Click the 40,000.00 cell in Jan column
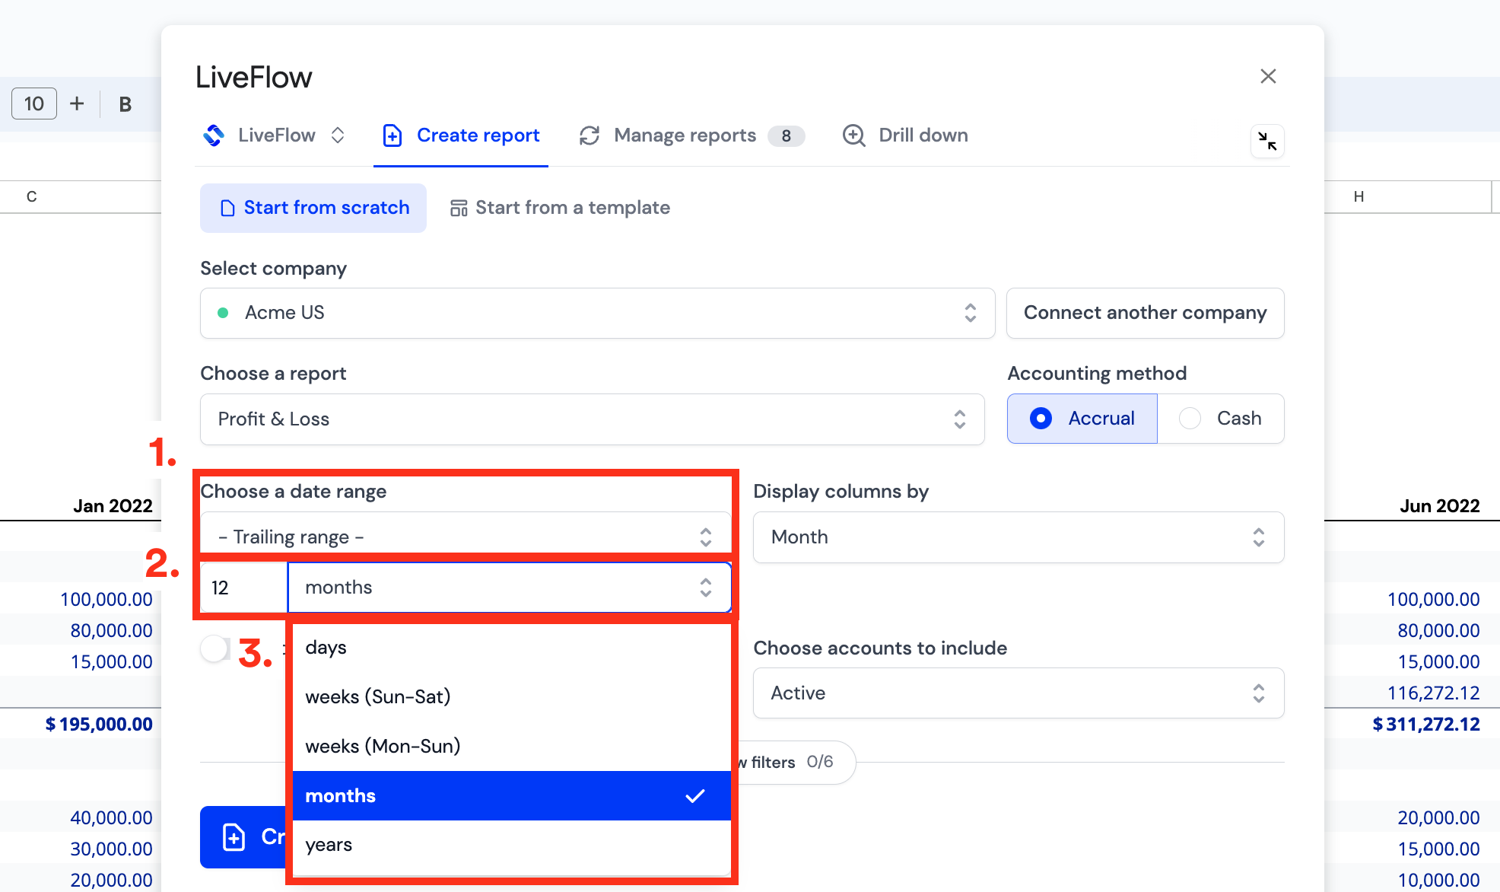 [111, 818]
